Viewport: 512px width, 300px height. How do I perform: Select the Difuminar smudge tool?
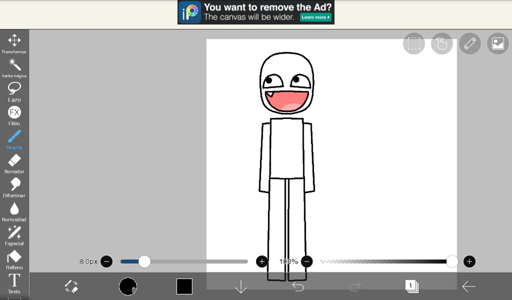(14, 188)
